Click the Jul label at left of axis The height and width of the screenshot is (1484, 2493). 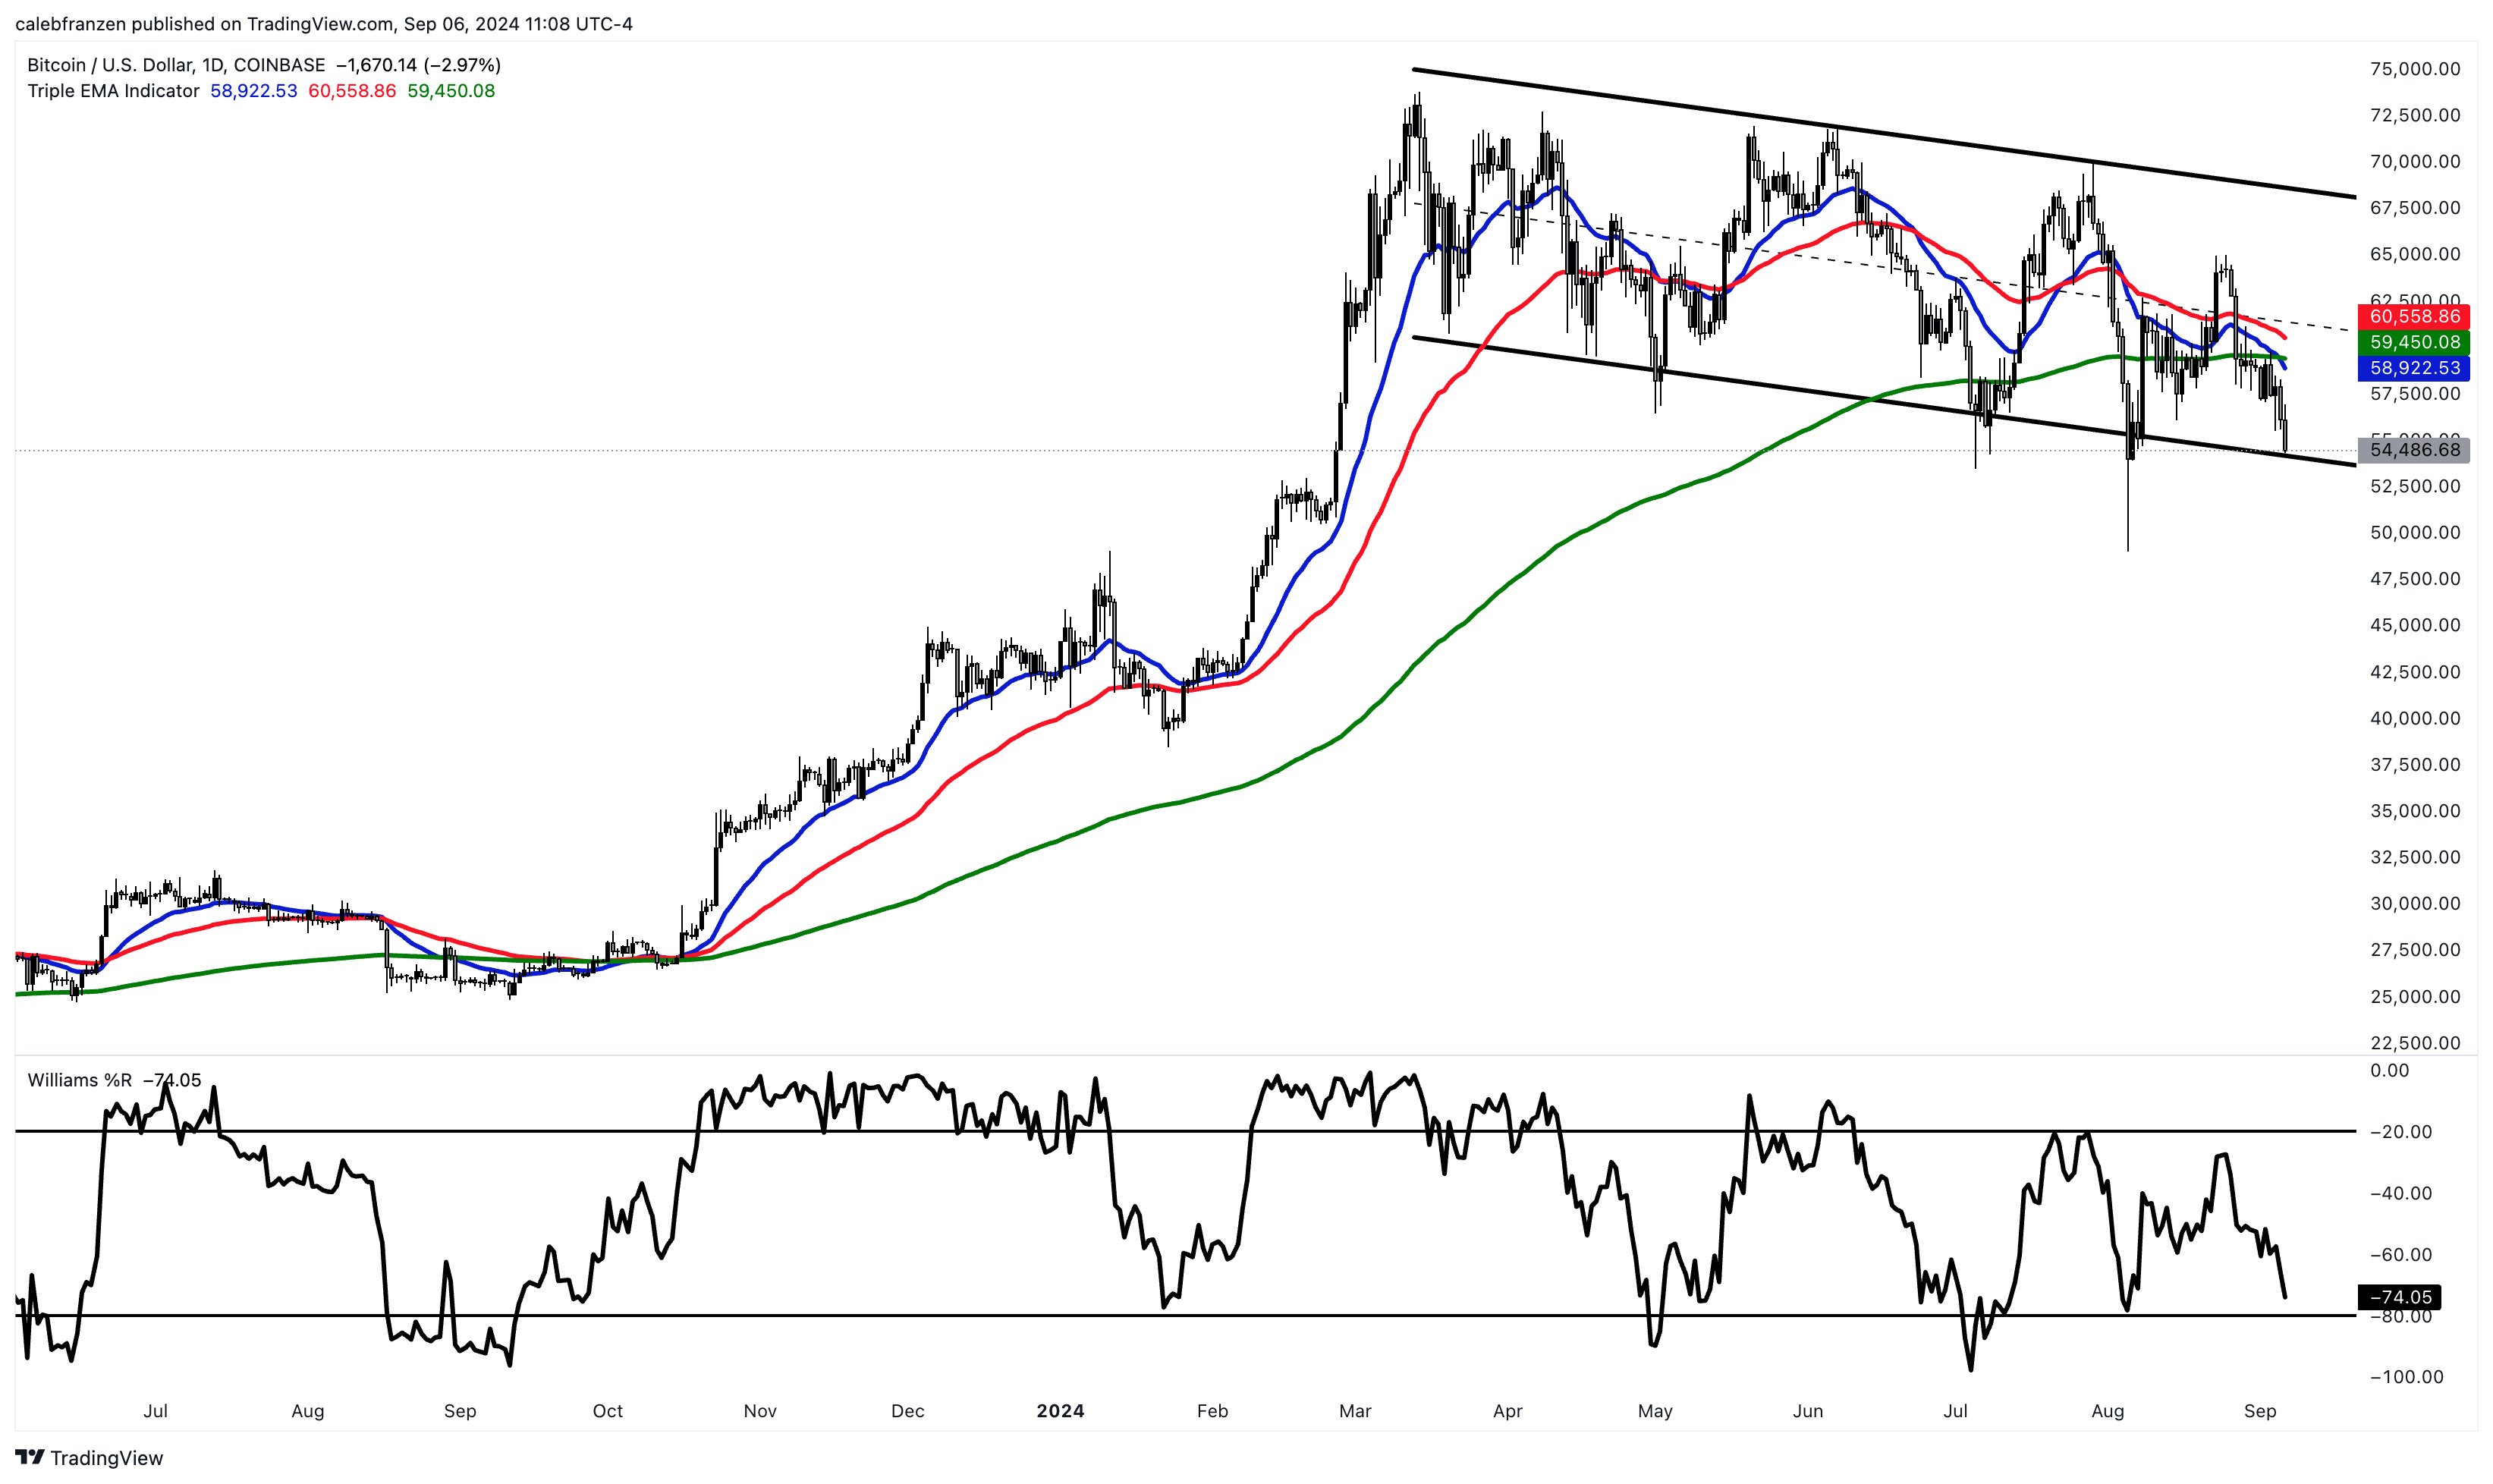point(155,1411)
